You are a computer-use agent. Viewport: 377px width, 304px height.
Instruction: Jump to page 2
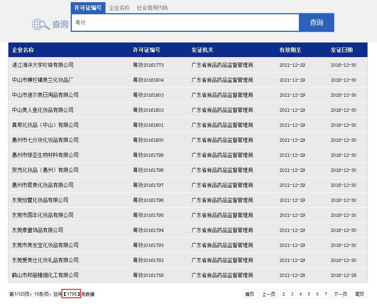click(284, 294)
